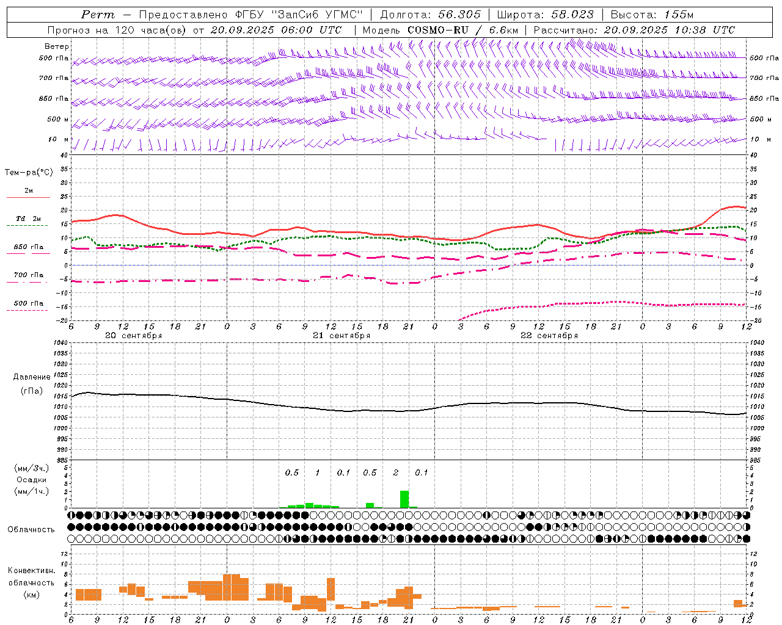Select the elevation text Высота: 155м
This screenshot has height=625, width=782.
652,15
